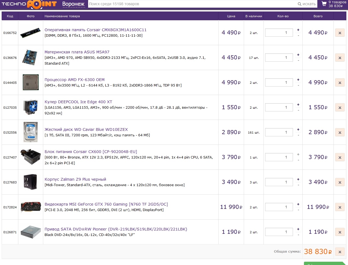
Task: Remove Zalman Z9 Plus case from cart
Action: [x=340, y=182]
